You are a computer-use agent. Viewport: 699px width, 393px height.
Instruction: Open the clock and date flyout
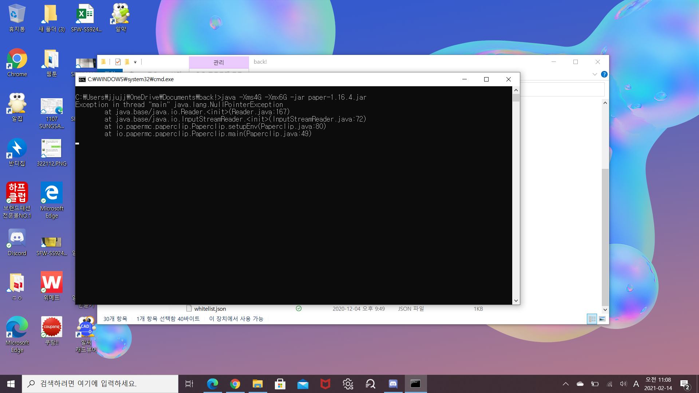pos(658,384)
